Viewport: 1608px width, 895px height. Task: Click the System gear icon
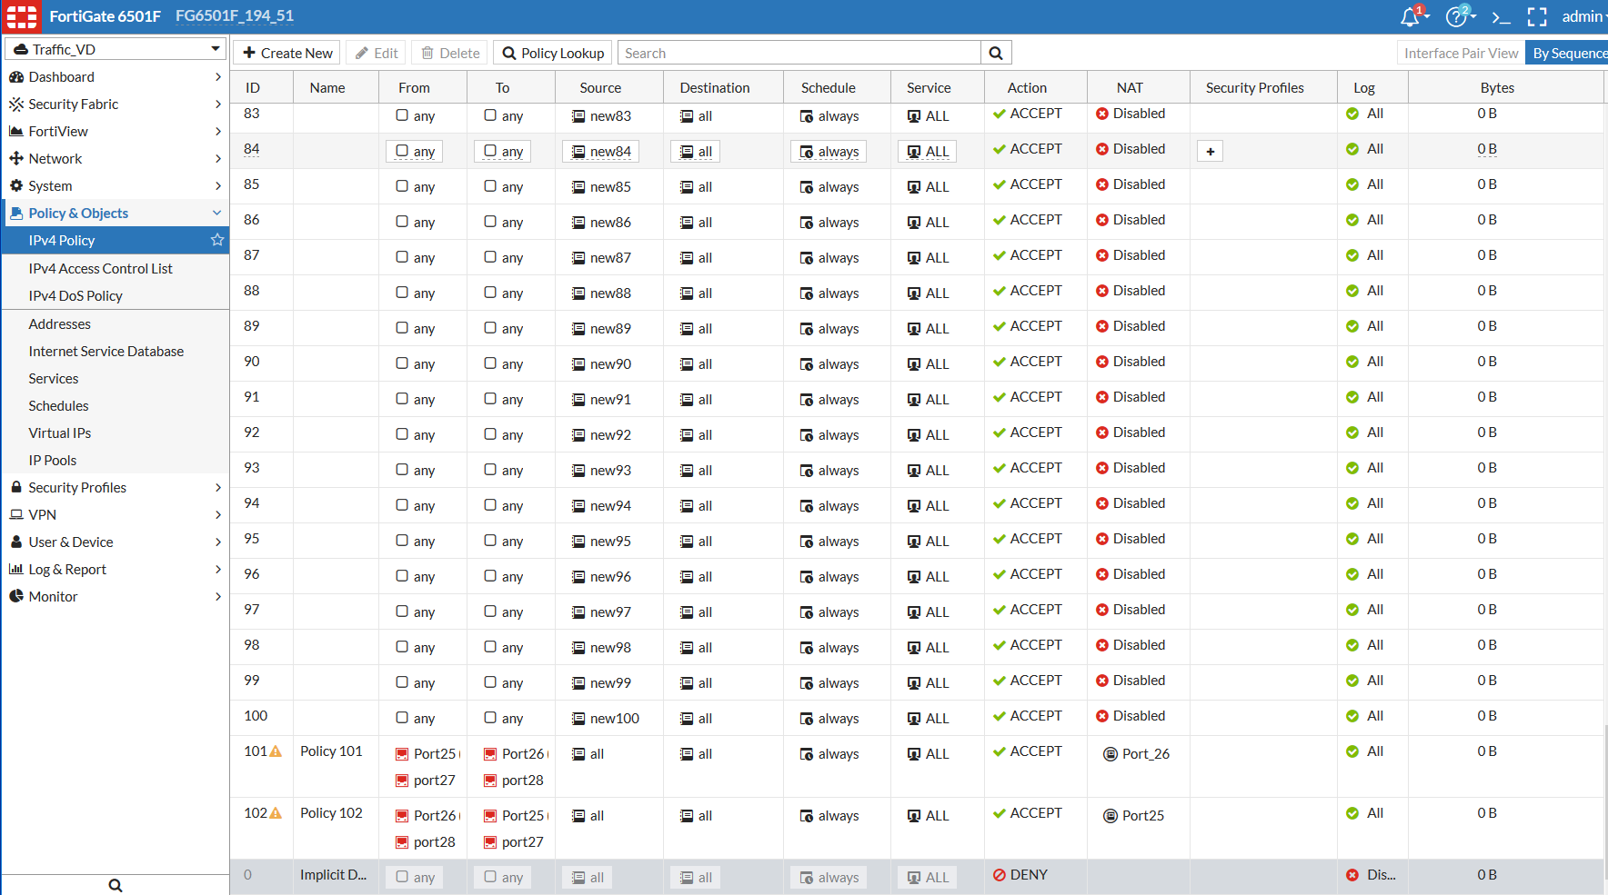tap(16, 186)
